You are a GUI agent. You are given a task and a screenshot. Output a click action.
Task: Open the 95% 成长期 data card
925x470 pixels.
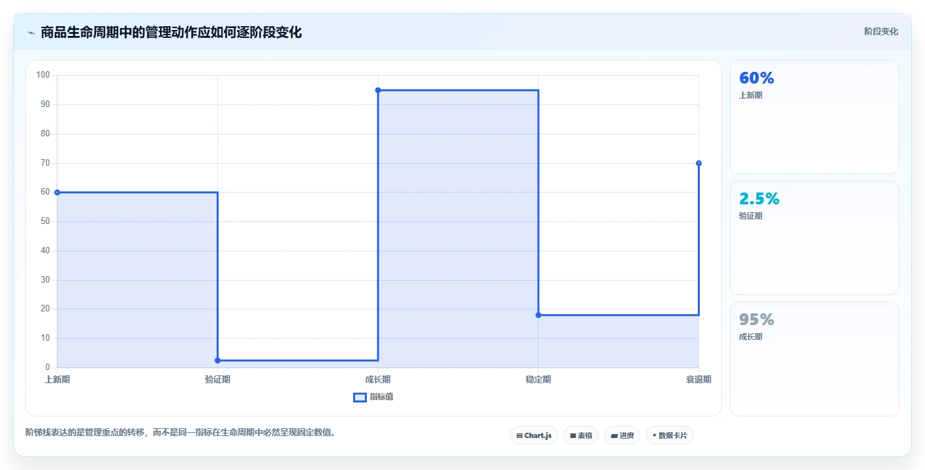[x=815, y=359]
